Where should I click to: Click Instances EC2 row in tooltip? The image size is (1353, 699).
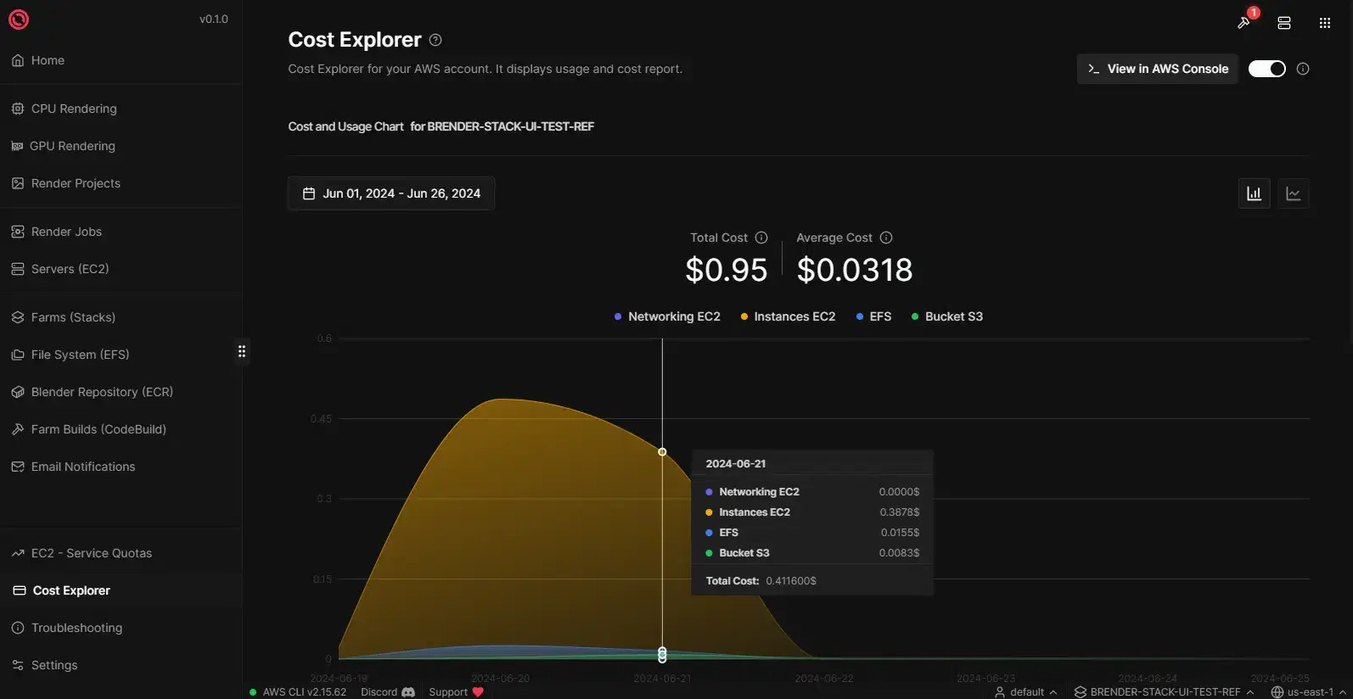(x=812, y=512)
